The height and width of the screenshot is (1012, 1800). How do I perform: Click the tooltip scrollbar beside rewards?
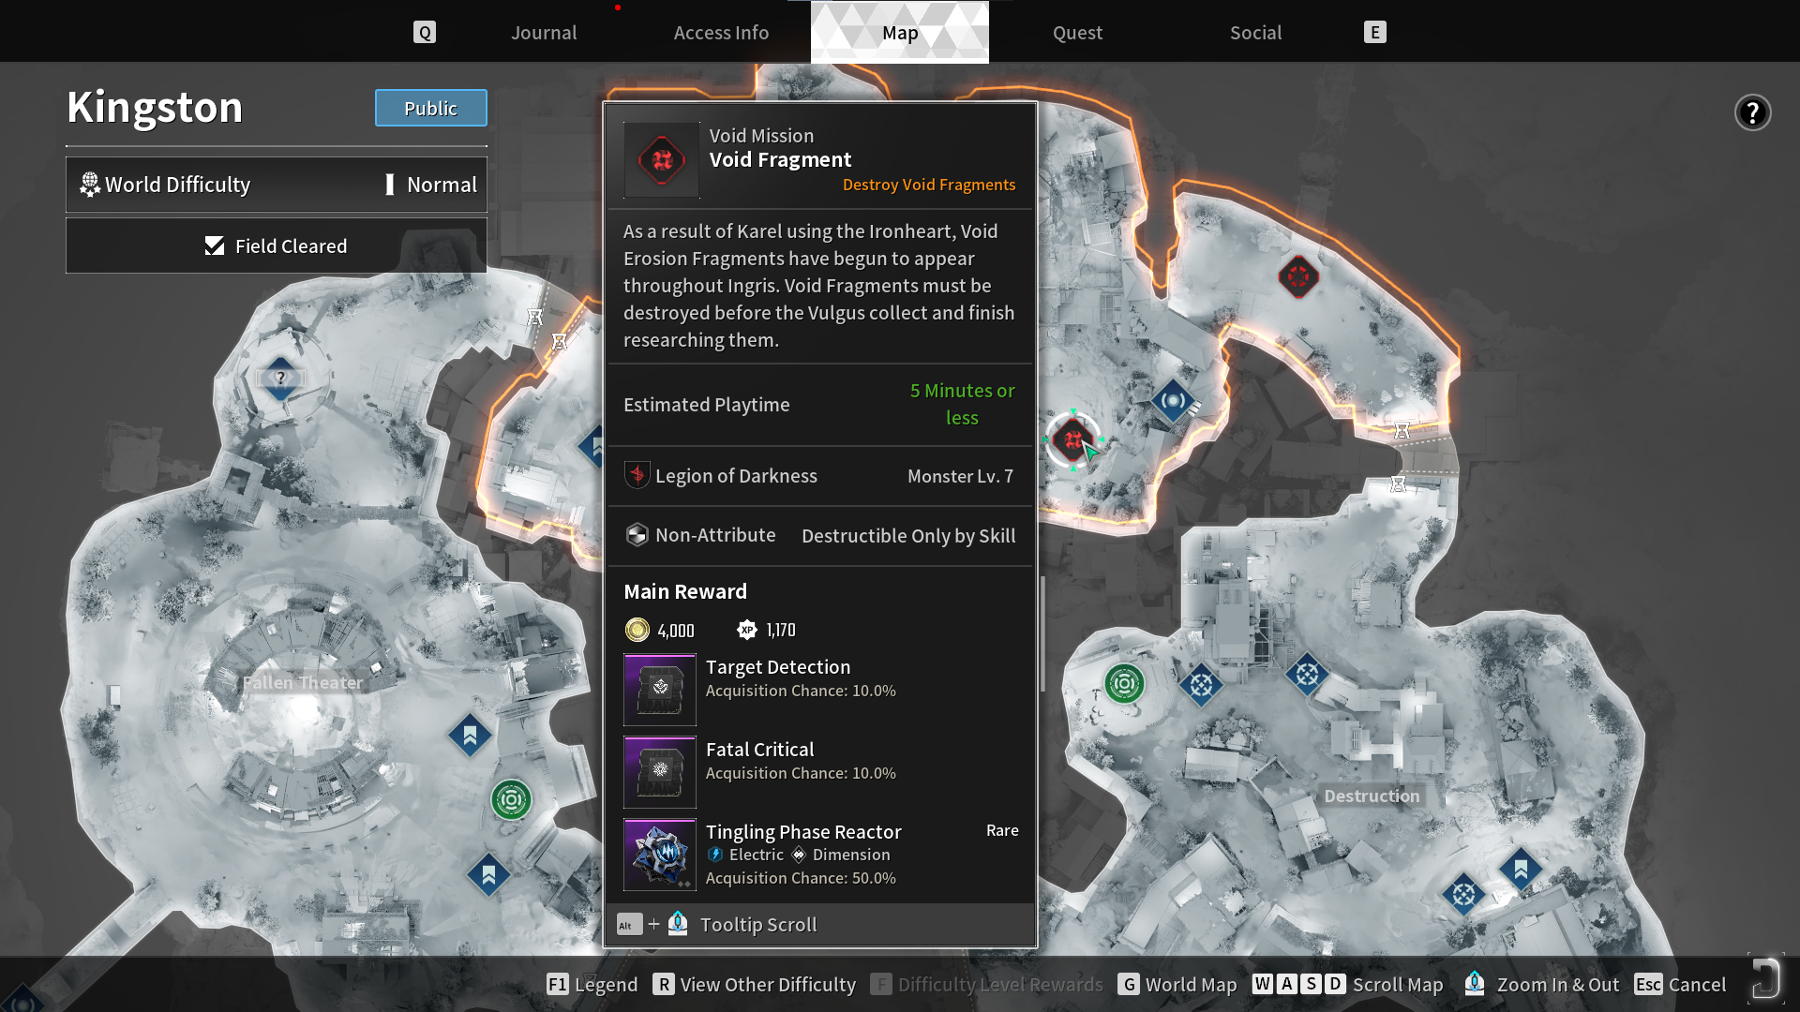click(x=1042, y=634)
